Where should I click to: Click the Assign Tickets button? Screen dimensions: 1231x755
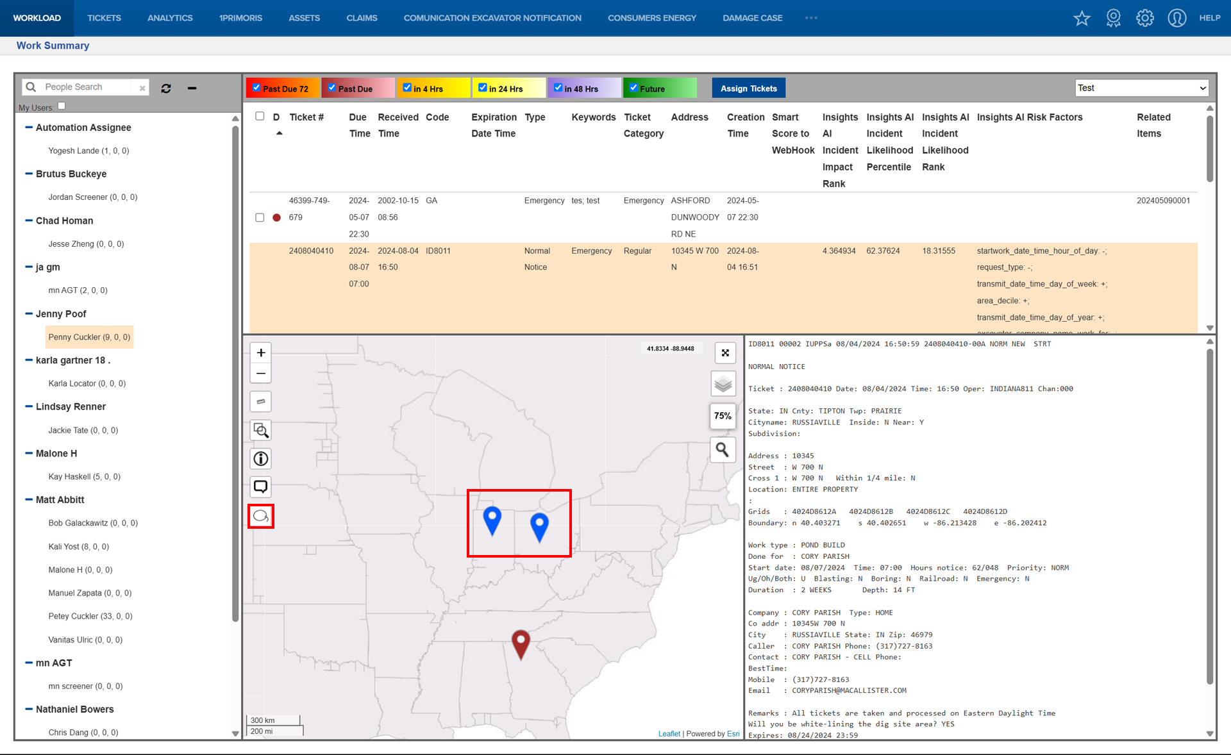(748, 88)
